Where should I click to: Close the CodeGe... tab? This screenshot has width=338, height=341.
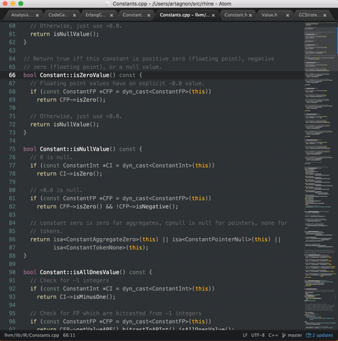[x=75, y=16]
